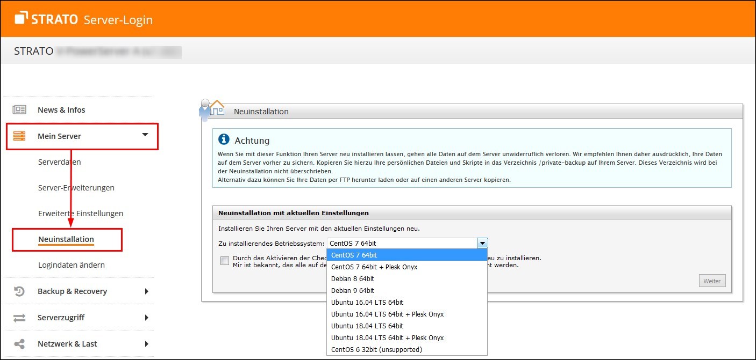756x360 pixels.
Task: Click the Mein Server stack icon
Action: (x=19, y=136)
